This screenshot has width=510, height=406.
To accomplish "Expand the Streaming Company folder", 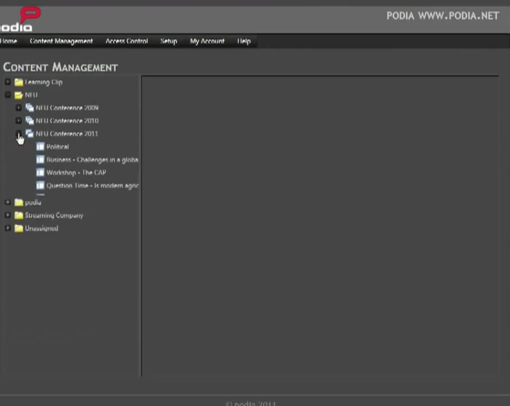I will (8, 215).
